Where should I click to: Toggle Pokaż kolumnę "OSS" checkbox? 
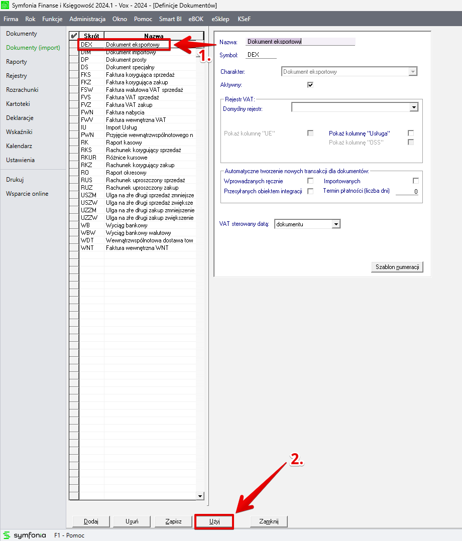point(411,142)
